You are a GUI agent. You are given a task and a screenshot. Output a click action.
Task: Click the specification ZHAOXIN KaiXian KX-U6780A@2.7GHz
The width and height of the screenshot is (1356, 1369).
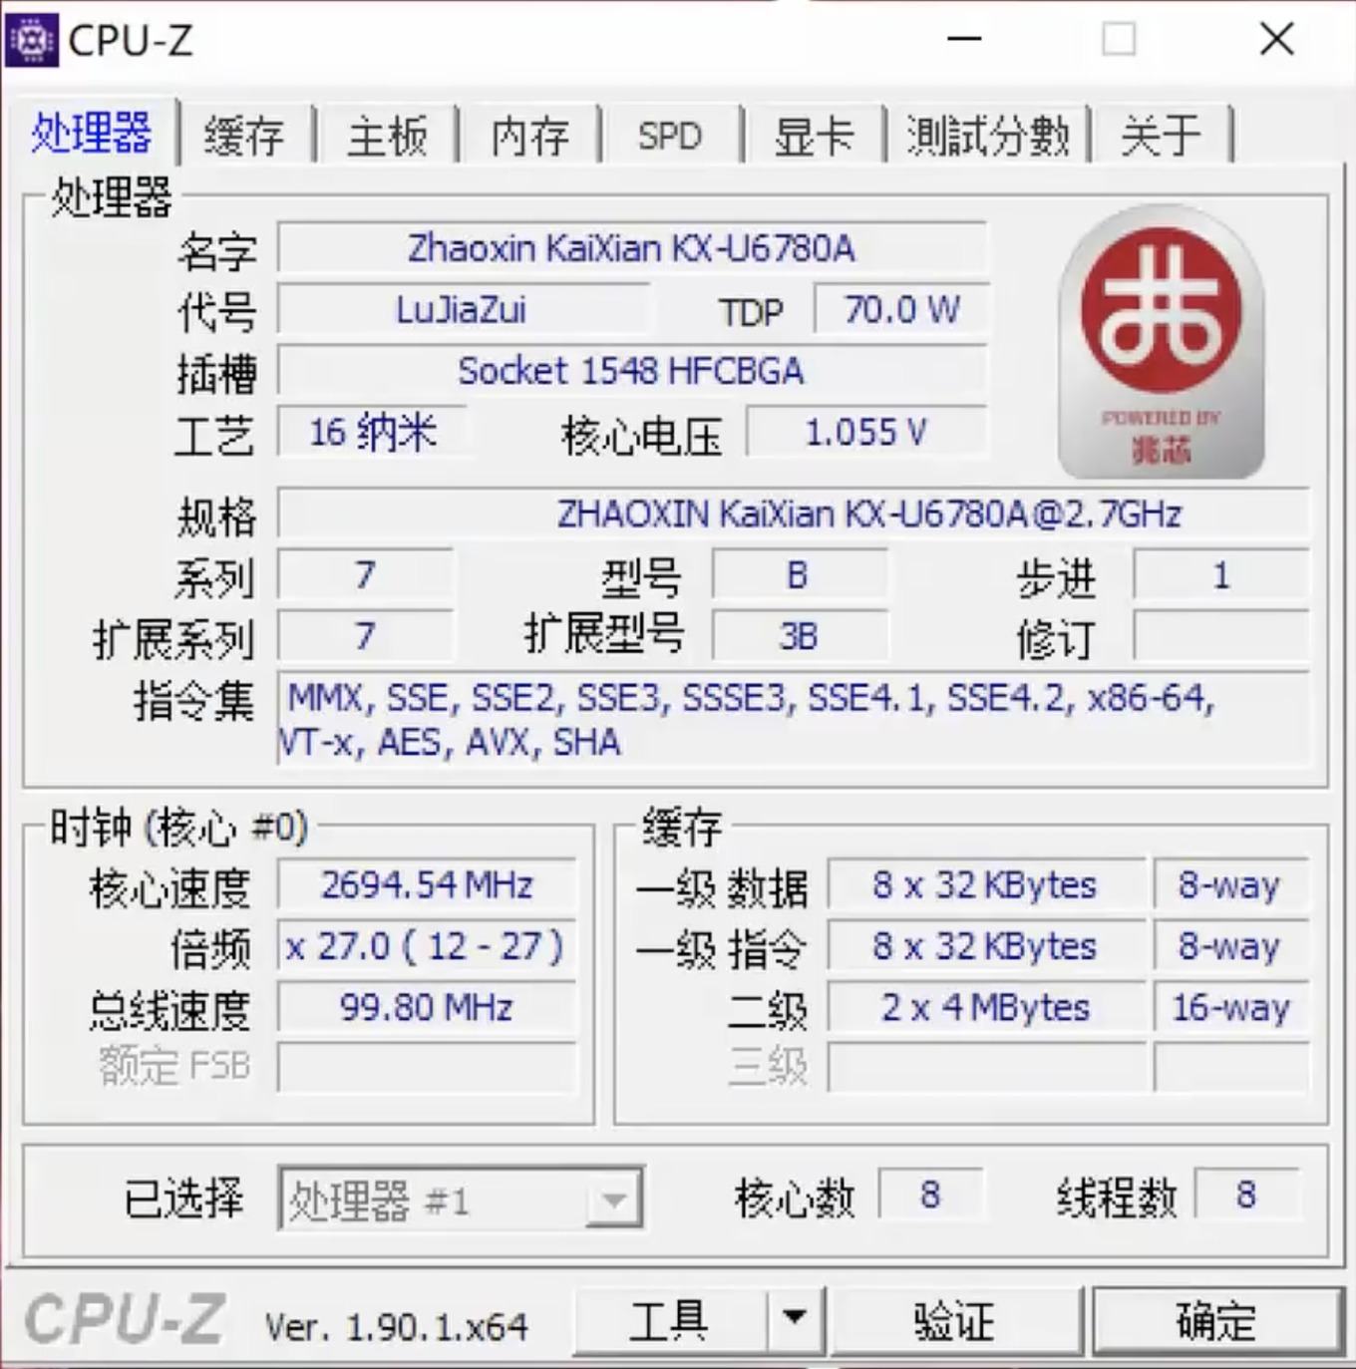[793, 513]
